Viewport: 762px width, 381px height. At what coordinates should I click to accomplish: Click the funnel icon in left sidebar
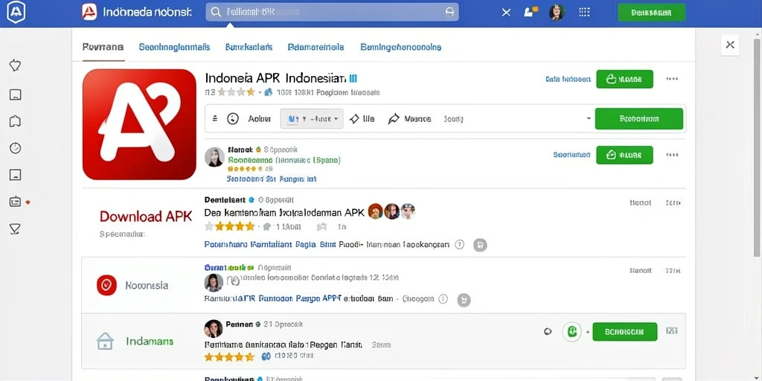coord(15,228)
